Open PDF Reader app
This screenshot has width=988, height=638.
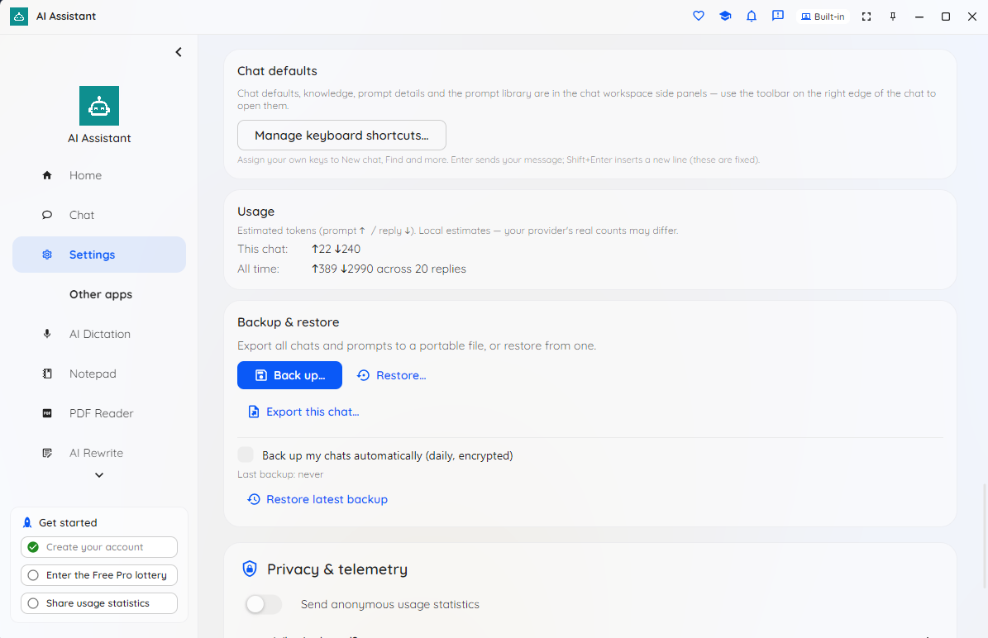pyautogui.click(x=99, y=413)
